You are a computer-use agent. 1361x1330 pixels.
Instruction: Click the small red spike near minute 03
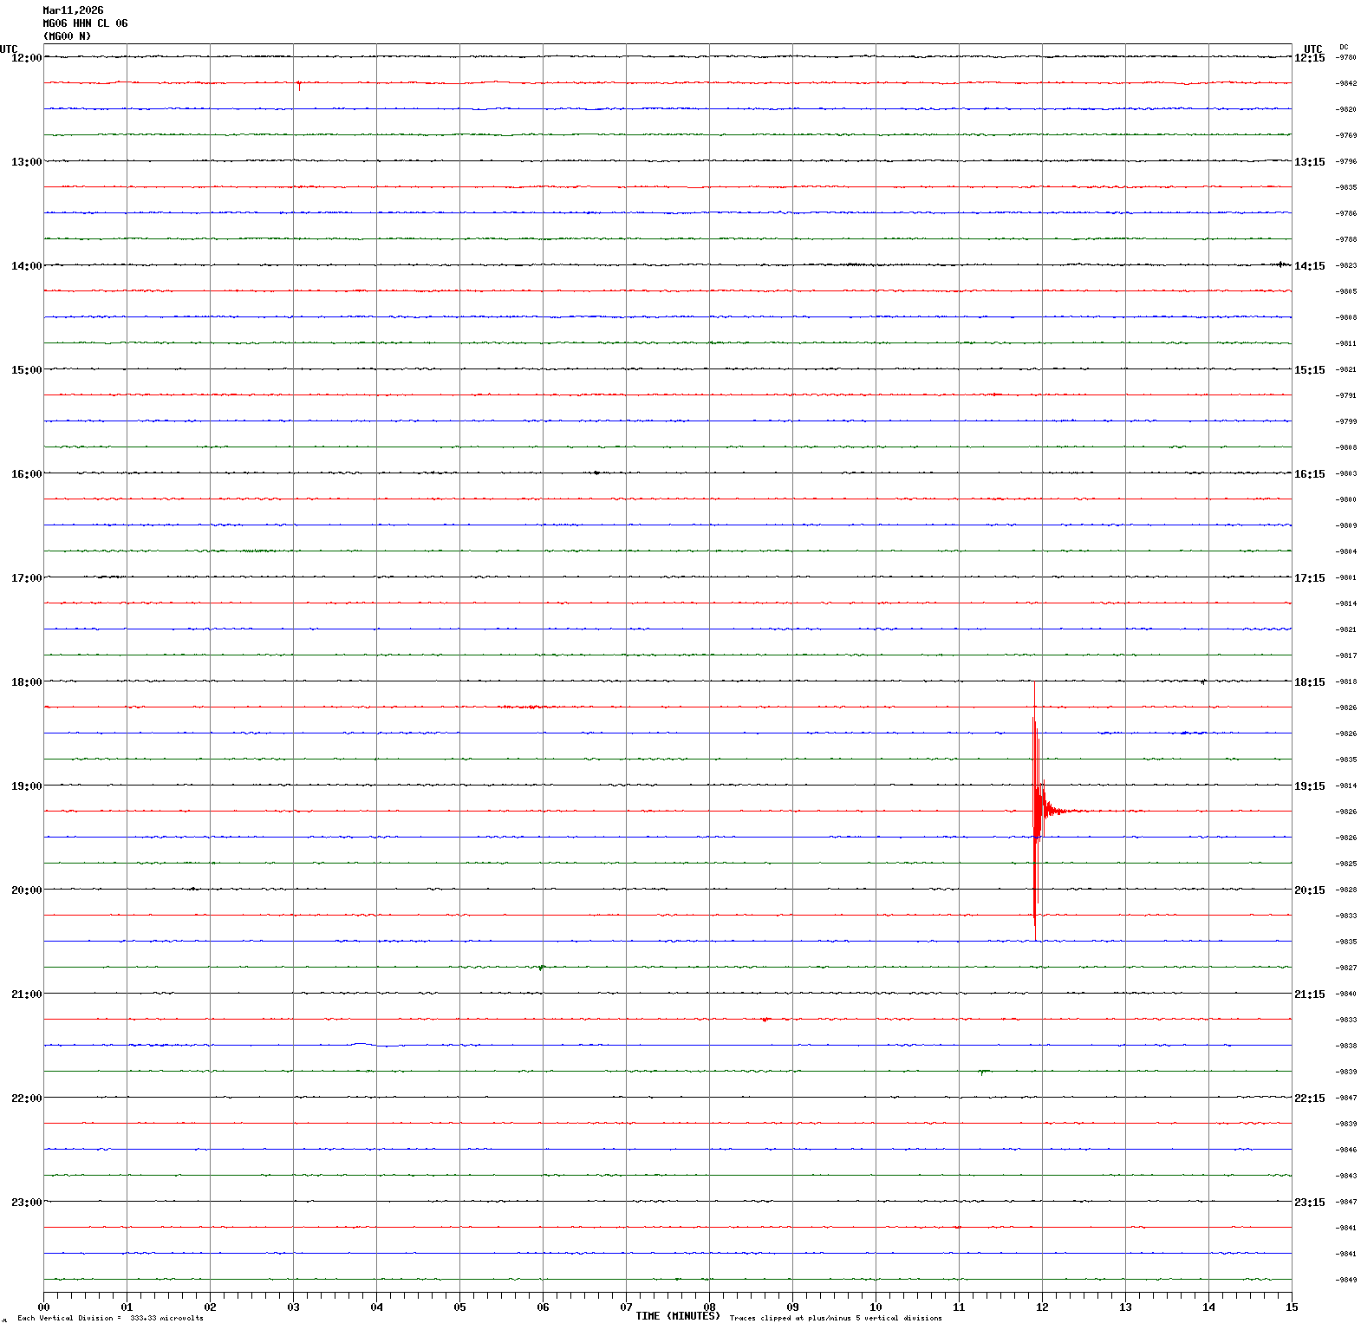298,85
